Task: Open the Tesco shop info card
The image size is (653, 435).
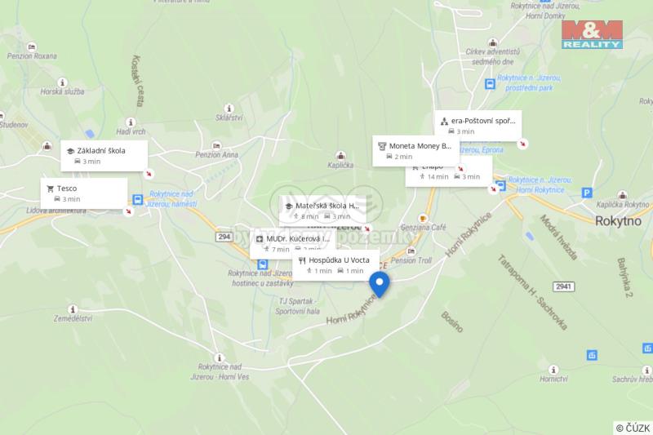Action: pyautogui.click(x=84, y=193)
